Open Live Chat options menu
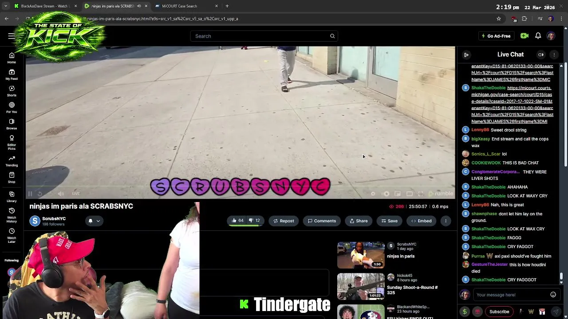 (554, 54)
